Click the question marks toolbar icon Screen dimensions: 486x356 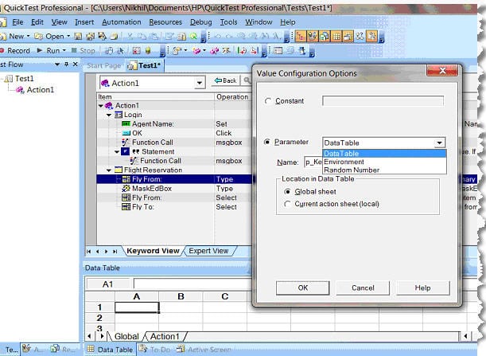pos(360,37)
